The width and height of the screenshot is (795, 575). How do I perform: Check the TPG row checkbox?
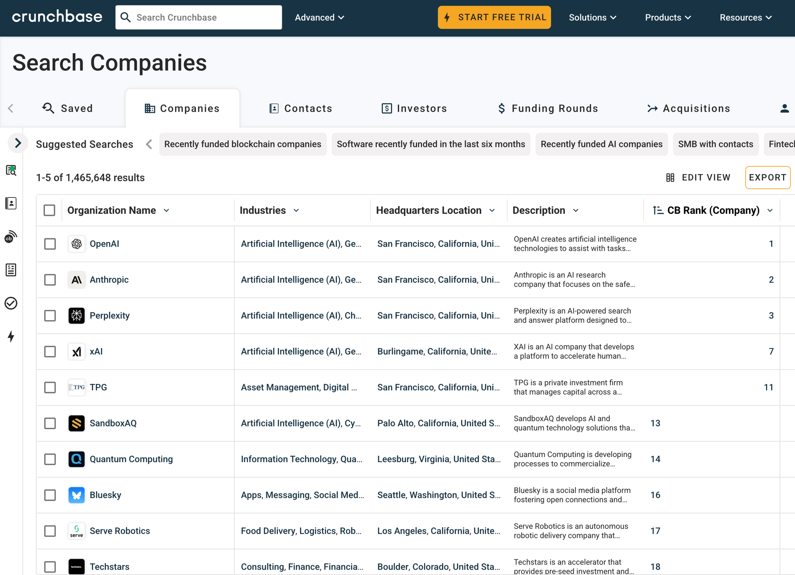[50, 387]
